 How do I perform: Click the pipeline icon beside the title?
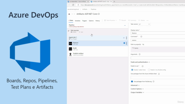pyautogui.click(x=69, y=14)
